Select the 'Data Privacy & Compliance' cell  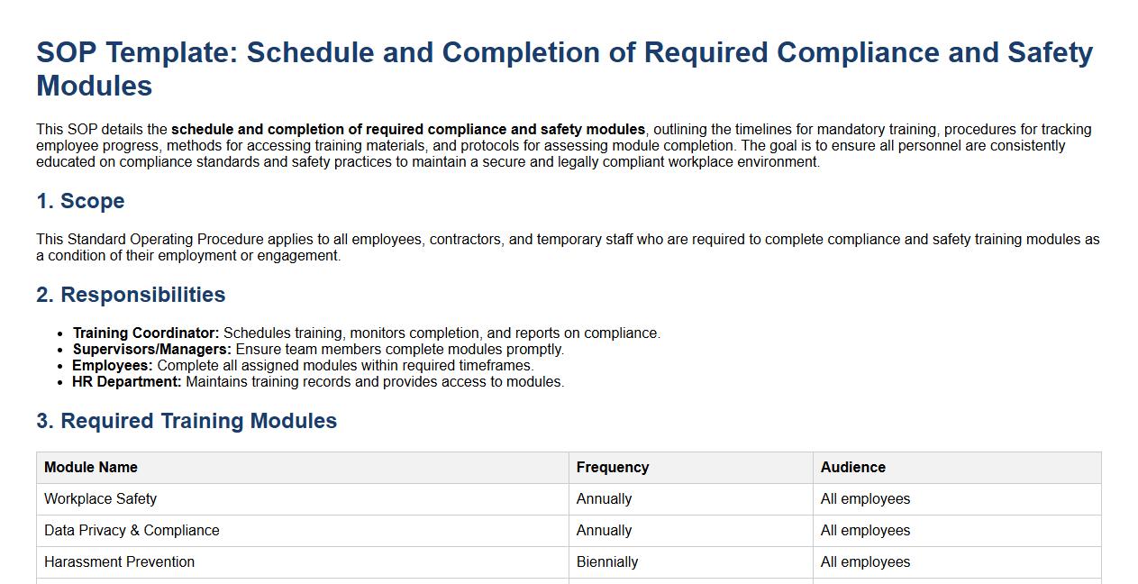click(132, 531)
